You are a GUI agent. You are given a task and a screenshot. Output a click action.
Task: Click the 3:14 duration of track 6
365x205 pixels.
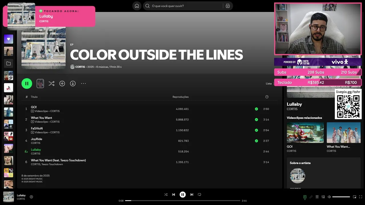266,162
